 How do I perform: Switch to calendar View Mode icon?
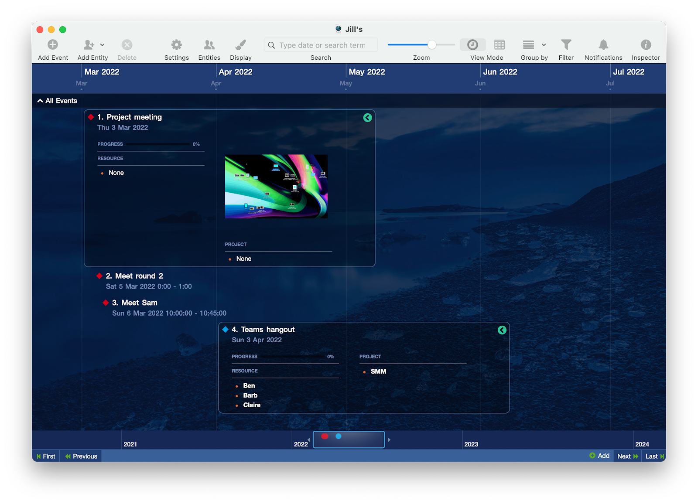[499, 44]
